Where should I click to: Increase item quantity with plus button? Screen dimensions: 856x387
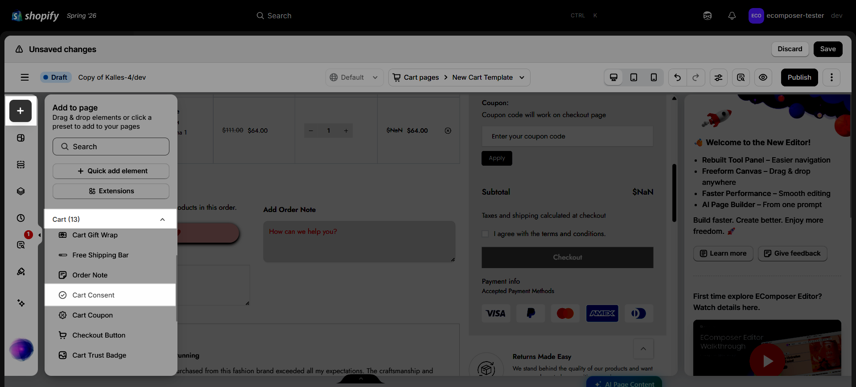pyautogui.click(x=346, y=130)
